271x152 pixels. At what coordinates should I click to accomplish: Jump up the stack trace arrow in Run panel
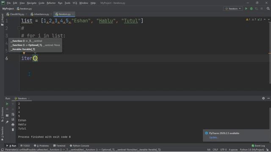(13, 104)
